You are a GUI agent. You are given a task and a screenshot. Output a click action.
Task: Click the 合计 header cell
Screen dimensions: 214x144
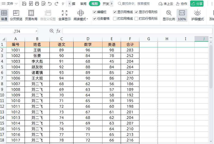point(130,45)
